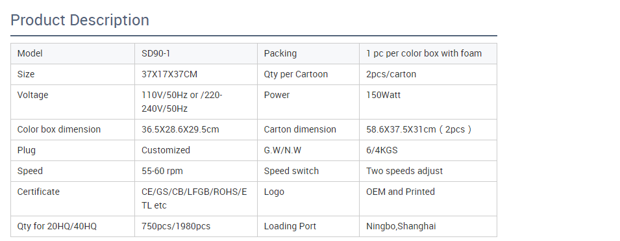Click the CE/GS/CB/LFGB/ROHS/ETL certificate value
Image resolution: width=620 pixels, height=241 pixels.
pos(194,199)
